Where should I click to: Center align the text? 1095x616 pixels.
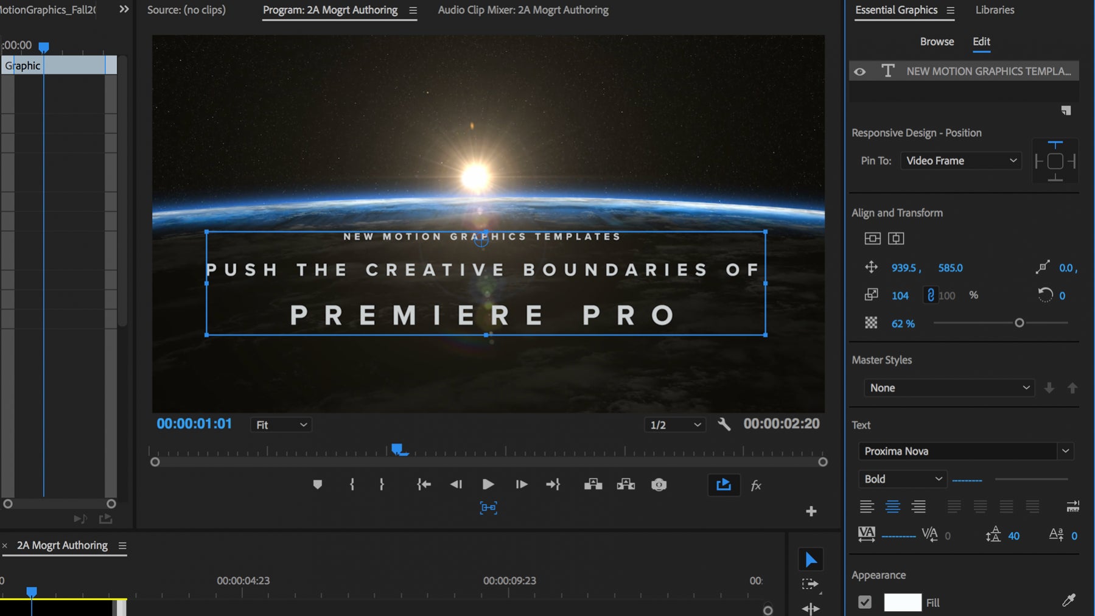click(x=892, y=506)
